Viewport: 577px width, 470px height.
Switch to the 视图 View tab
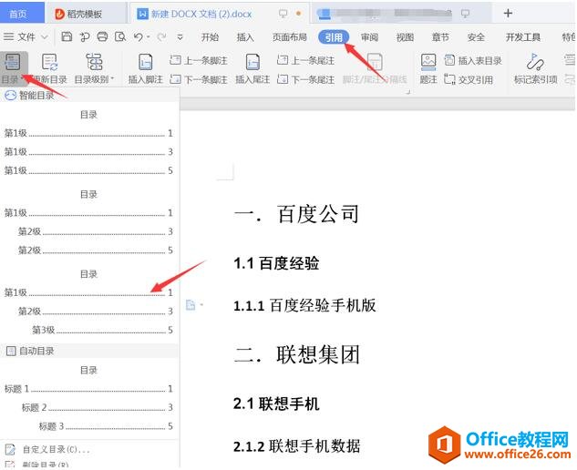click(405, 37)
